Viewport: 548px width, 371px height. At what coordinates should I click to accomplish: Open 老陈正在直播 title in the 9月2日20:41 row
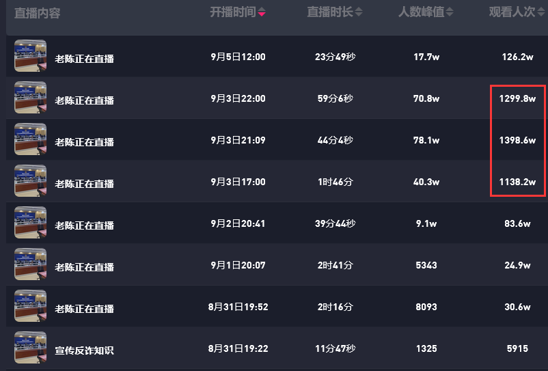pyautogui.click(x=85, y=225)
